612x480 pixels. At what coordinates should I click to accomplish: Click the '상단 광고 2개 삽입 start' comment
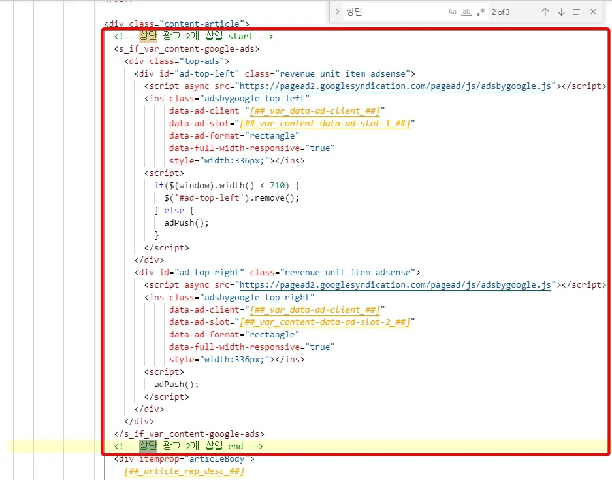[193, 37]
